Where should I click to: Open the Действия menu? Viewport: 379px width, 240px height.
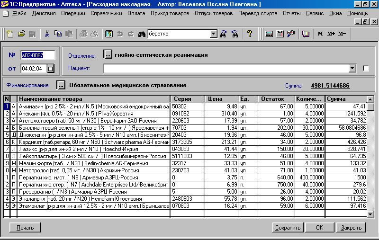44,13
